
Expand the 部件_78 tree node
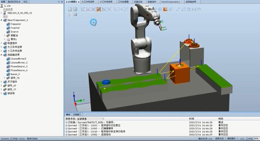click(x=4, y=78)
